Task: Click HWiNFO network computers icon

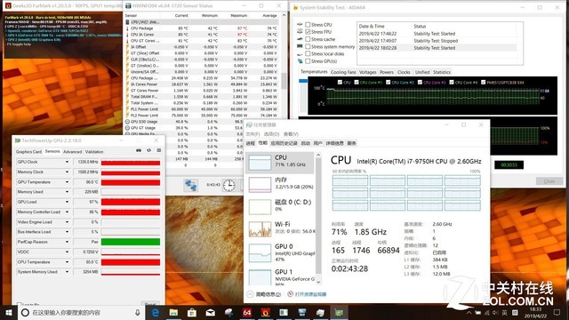Action: [x=191, y=185]
